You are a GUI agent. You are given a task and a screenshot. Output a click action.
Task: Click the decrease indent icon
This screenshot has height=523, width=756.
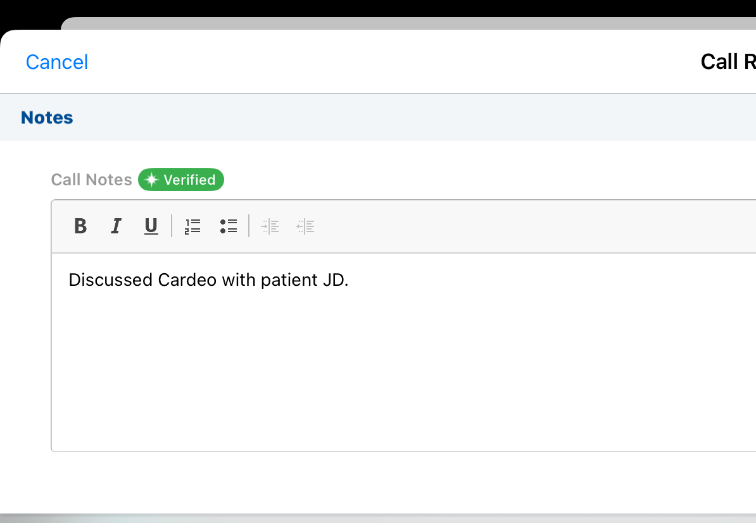click(x=305, y=226)
